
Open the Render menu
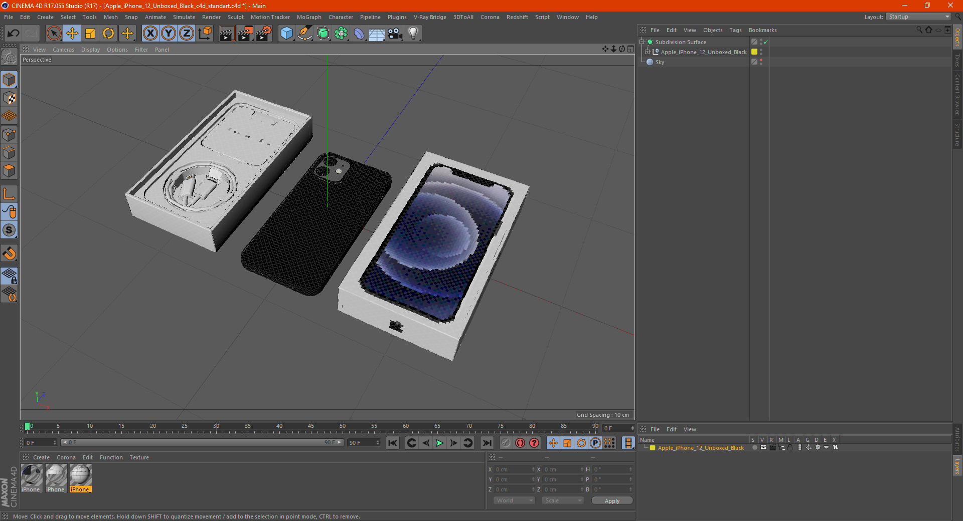click(x=211, y=17)
